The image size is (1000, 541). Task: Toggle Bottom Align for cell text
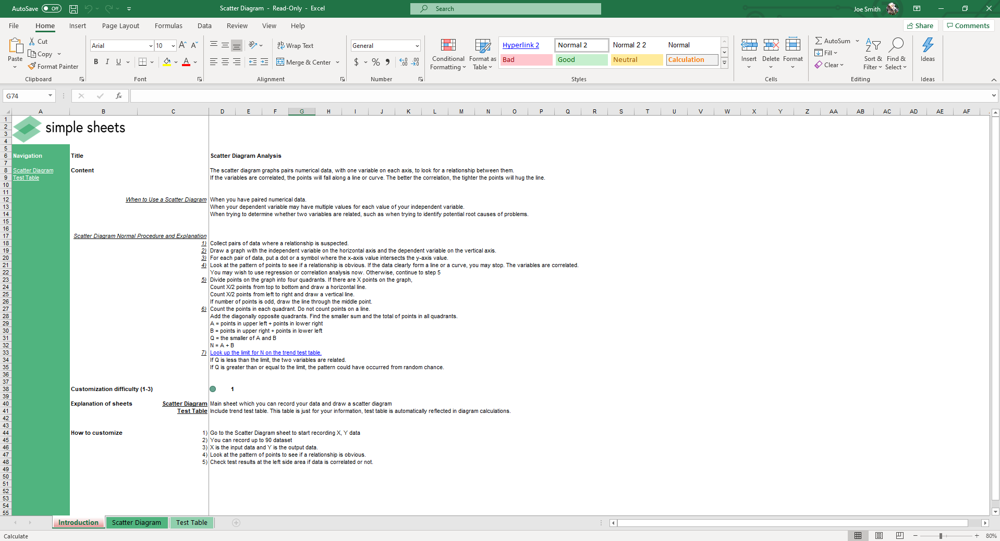[x=237, y=46]
